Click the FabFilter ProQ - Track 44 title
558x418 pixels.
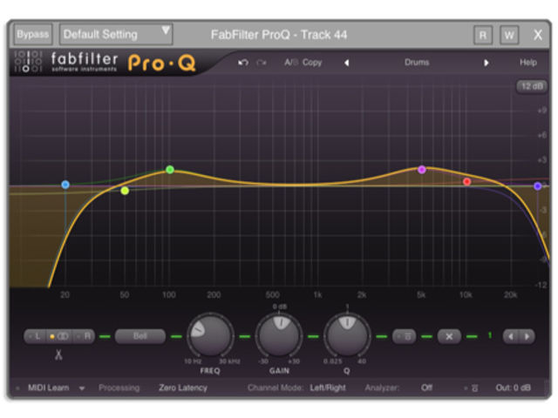coord(279,35)
